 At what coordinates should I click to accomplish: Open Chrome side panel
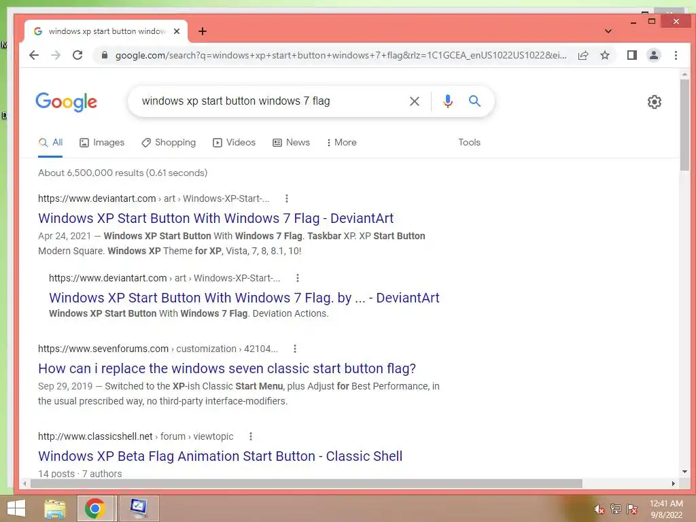coord(631,55)
